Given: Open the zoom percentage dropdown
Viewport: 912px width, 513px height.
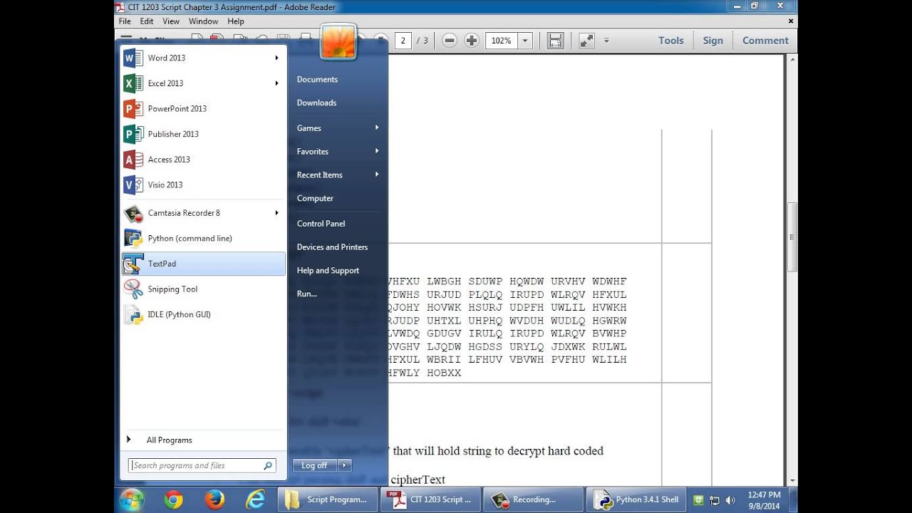Looking at the screenshot, I should [525, 41].
